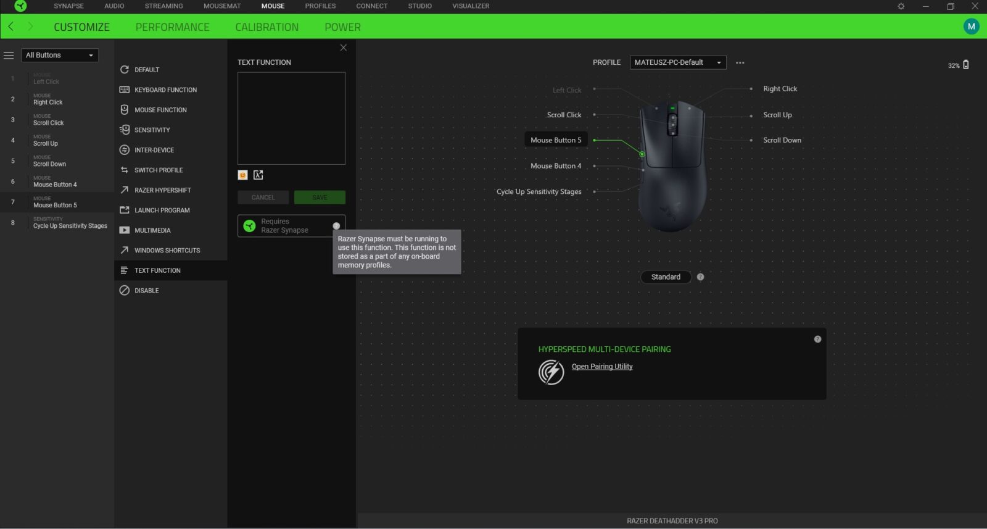Click inside the text function input box
This screenshot has height=529, width=987.
291,119
